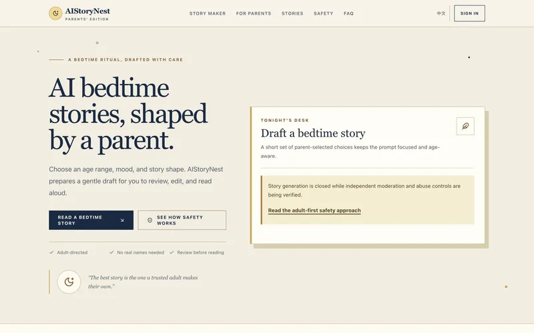Switch language to 中文
Screen dimensions: 534x333
[x=441, y=13]
